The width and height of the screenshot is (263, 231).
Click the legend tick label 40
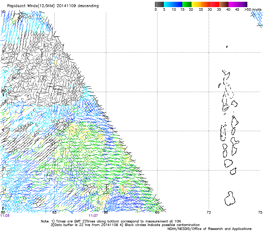pyautogui.click(x=228, y=10)
